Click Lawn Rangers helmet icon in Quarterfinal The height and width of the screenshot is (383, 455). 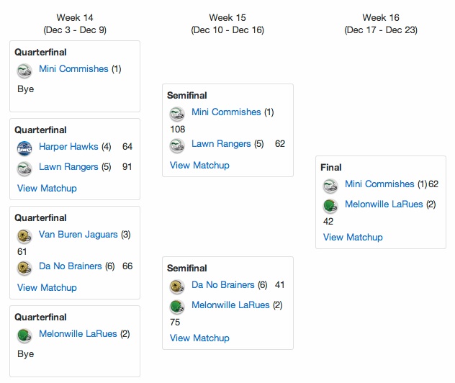[24, 169]
